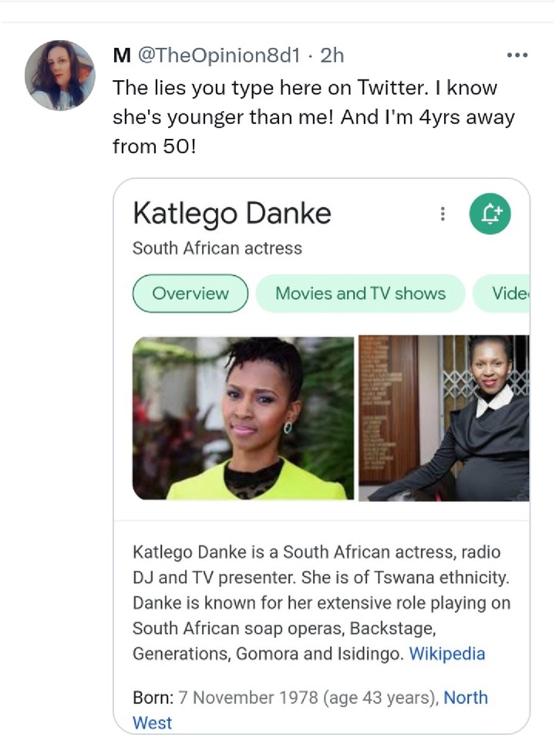The height and width of the screenshot is (738, 555).
Task: Open the partially visible Videos tab
Action: (501, 293)
